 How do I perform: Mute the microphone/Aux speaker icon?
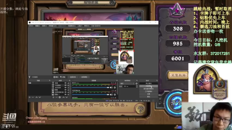111,88
